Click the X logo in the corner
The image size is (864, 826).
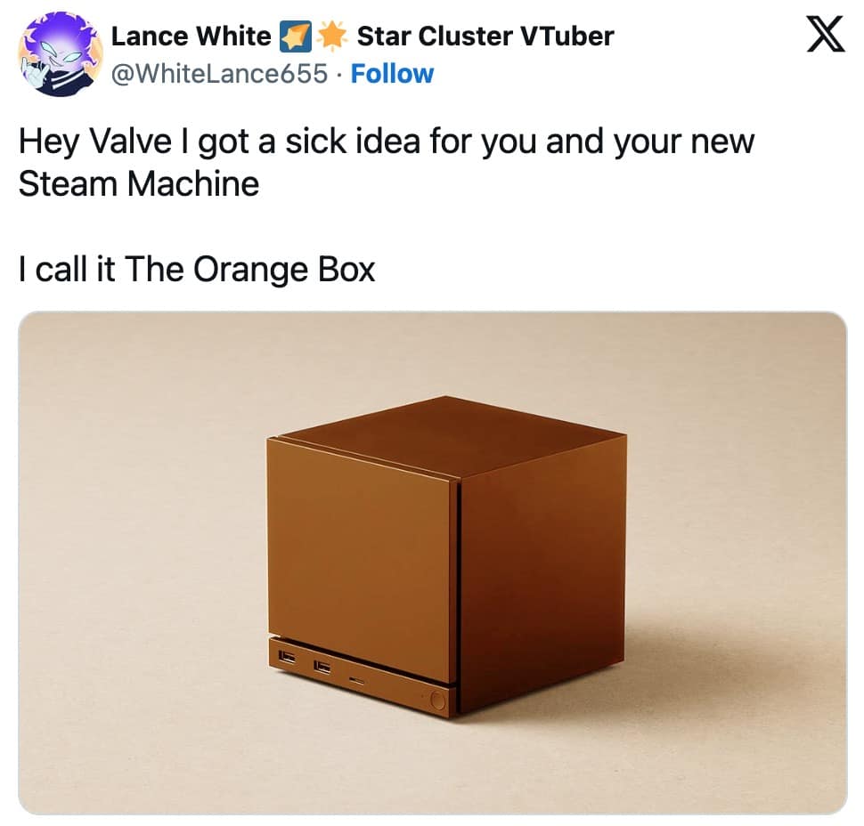tap(825, 34)
